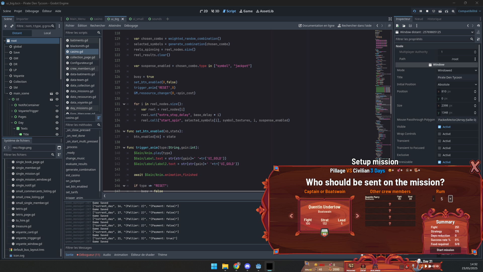This screenshot has width=483, height=272.
Task: Enable the Exclusive property checkbox
Action: (439, 155)
